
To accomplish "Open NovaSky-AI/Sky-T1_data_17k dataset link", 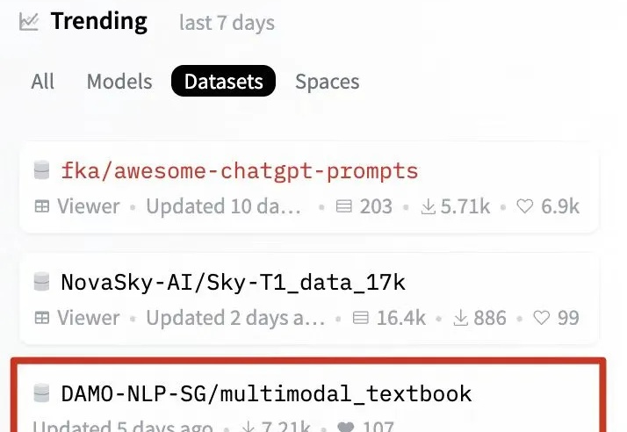I will pyautogui.click(x=233, y=283).
